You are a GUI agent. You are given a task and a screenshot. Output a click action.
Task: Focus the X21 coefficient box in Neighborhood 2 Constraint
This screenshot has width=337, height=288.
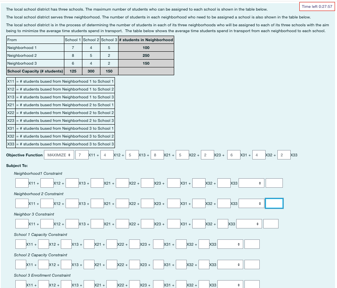[97, 203]
